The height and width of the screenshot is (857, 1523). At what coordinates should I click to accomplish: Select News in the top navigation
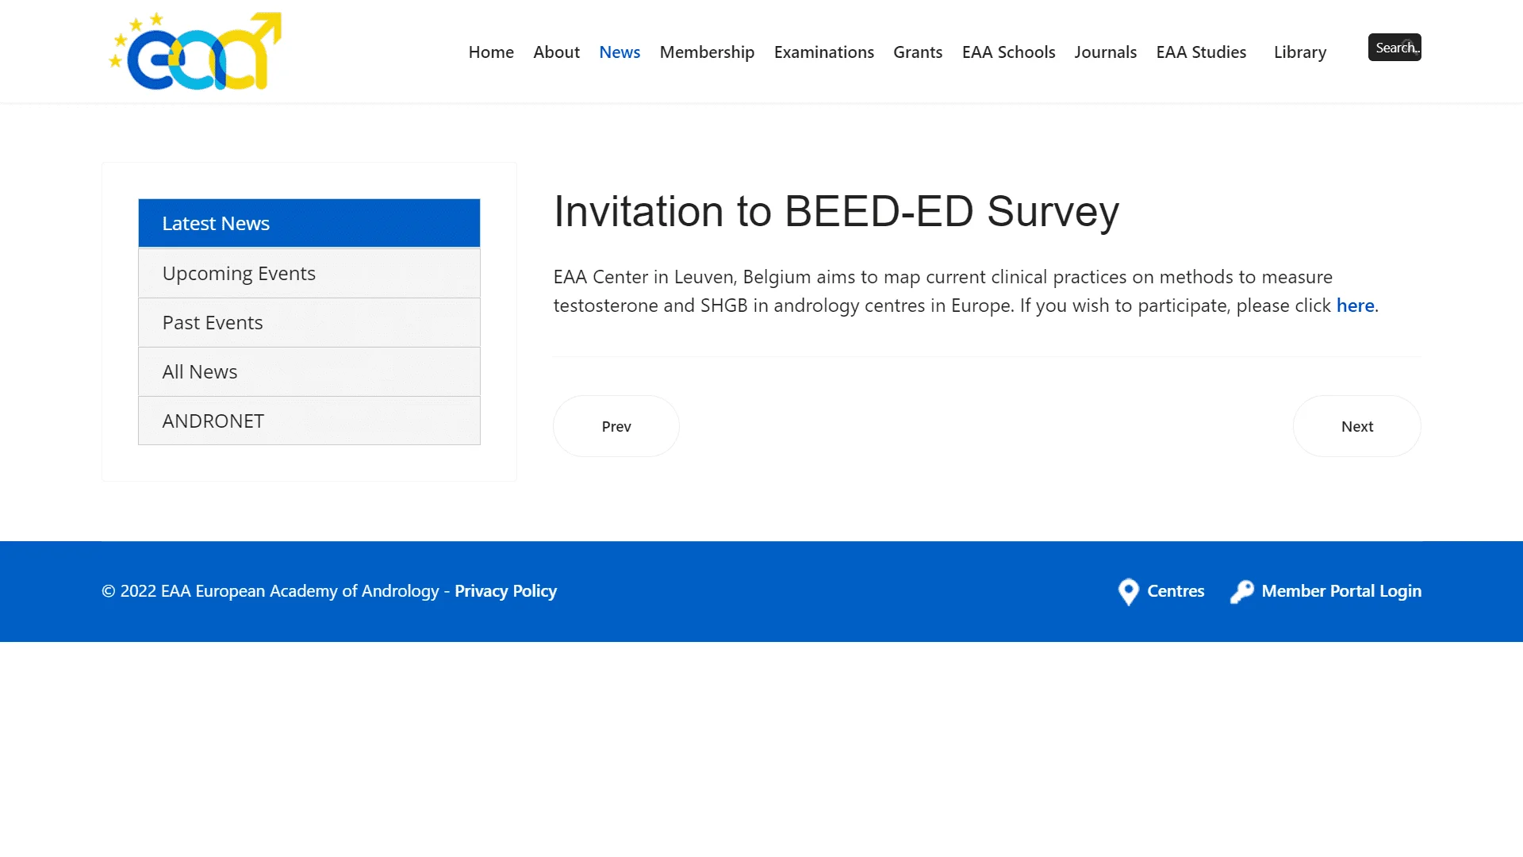620,52
